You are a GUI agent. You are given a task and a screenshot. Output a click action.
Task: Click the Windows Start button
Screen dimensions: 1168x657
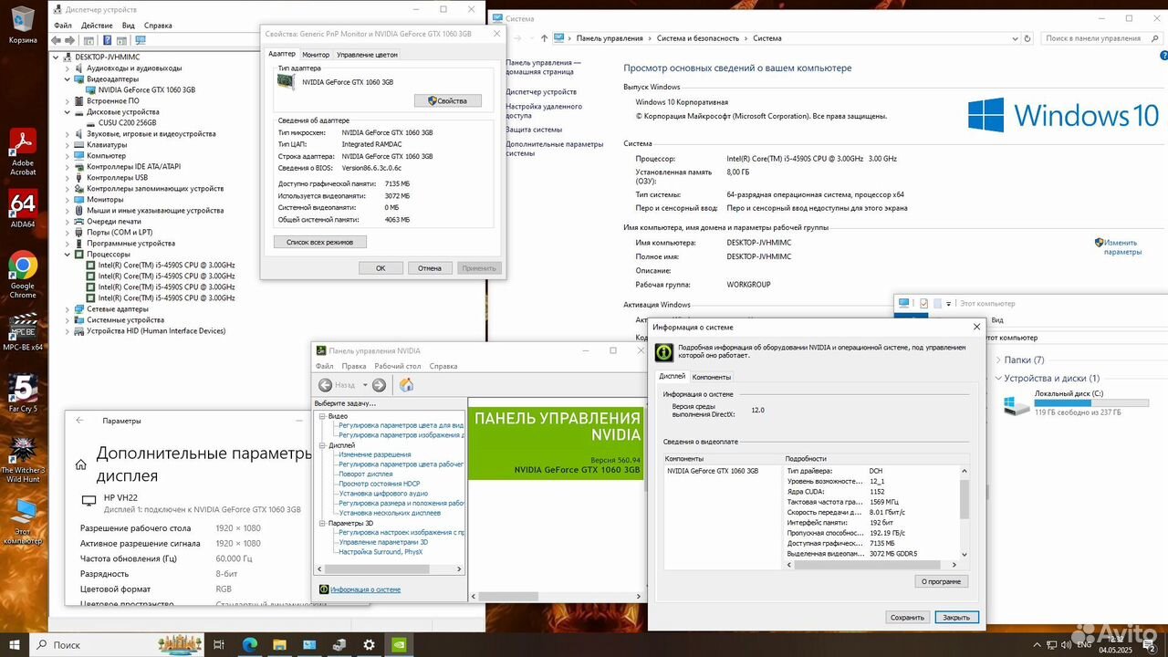click(x=16, y=644)
